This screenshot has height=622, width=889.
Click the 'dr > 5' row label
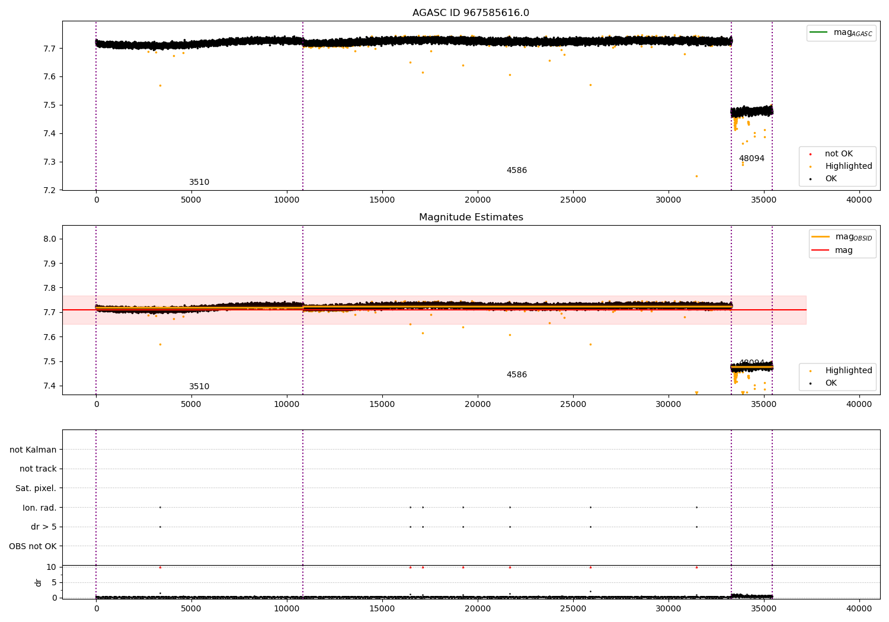(x=44, y=527)
